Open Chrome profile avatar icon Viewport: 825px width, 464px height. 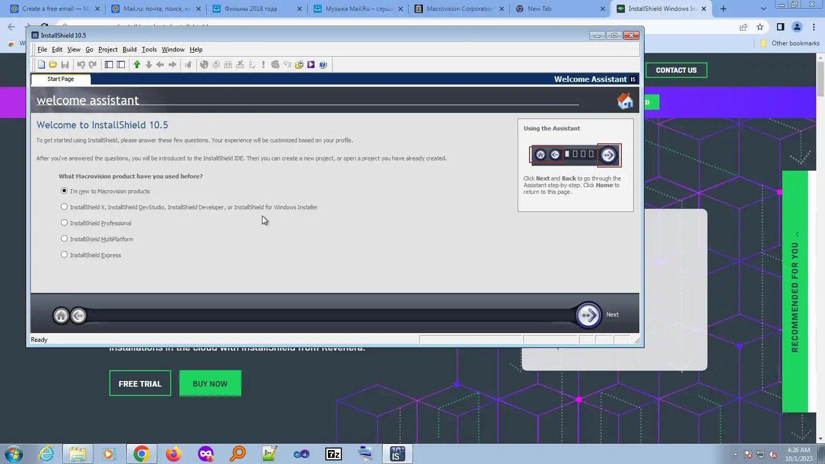(797, 27)
